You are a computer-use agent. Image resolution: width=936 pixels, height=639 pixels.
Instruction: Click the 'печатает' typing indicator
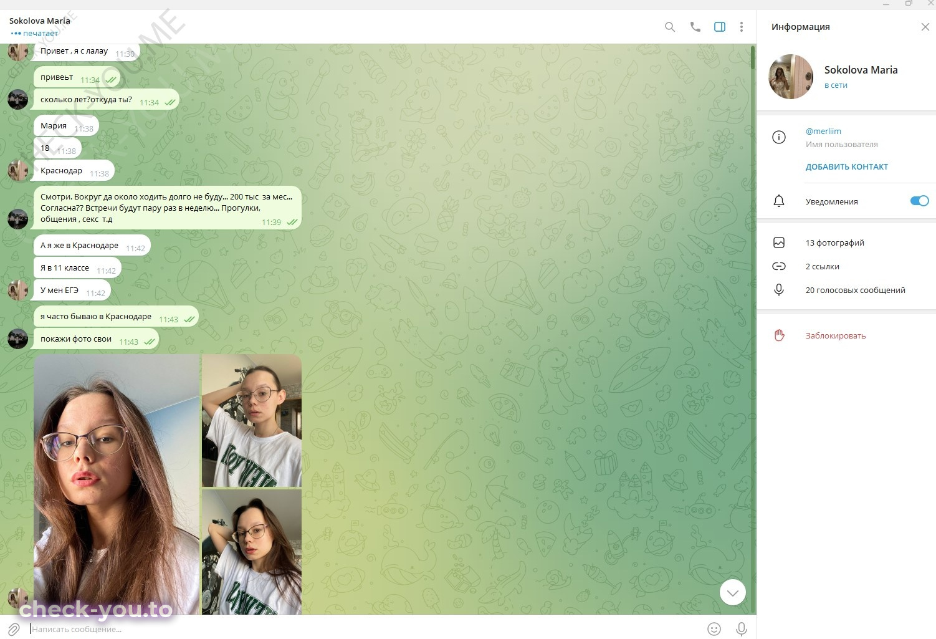click(x=41, y=34)
